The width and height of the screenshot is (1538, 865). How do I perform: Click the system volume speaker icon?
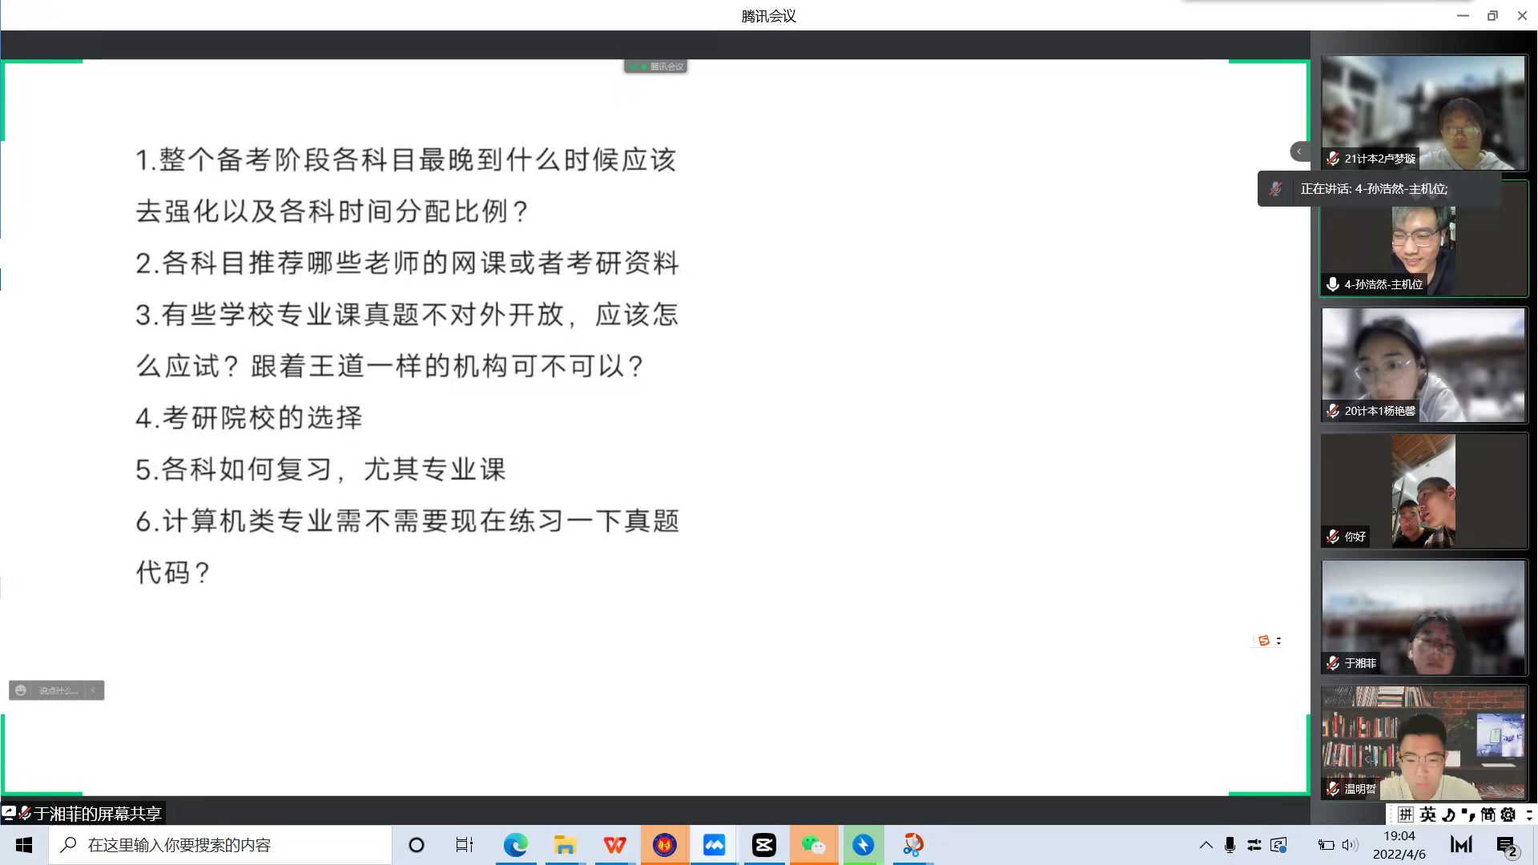[1350, 845]
